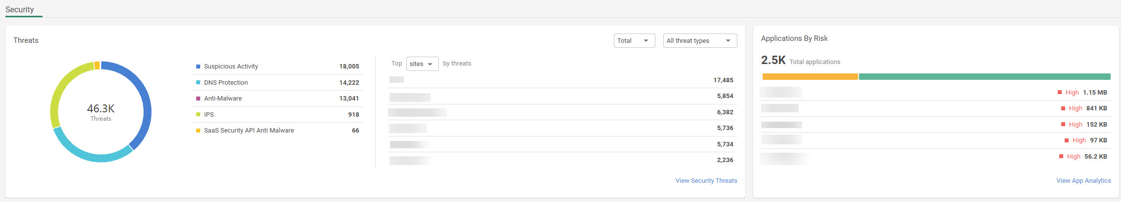Click the Security tab
Image resolution: width=1121 pixels, height=202 pixels.
click(20, 10)
